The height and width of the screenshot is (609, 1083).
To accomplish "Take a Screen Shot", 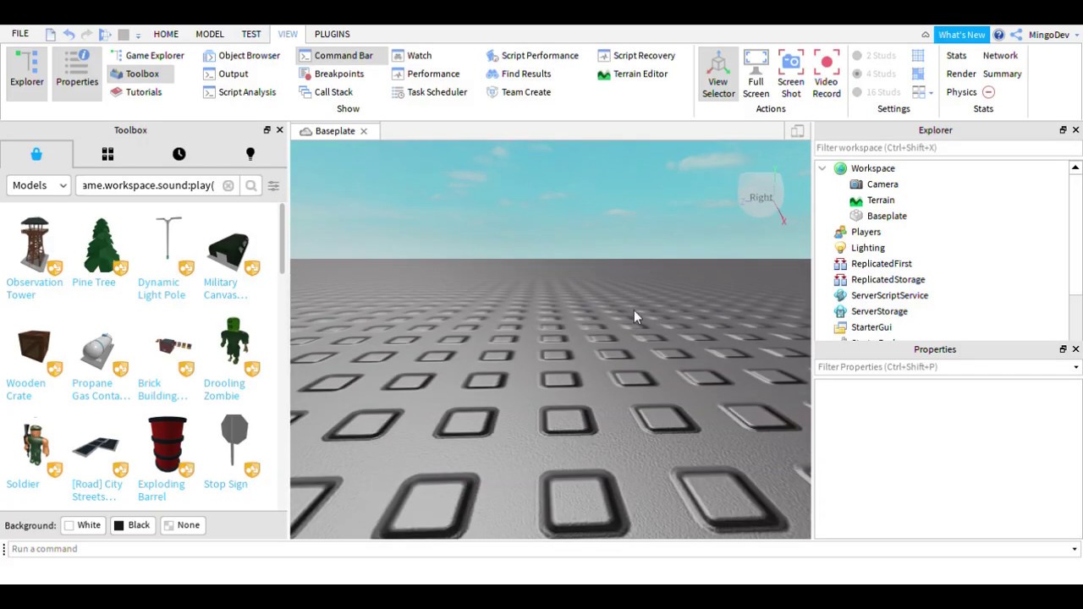I will (791, 74).
